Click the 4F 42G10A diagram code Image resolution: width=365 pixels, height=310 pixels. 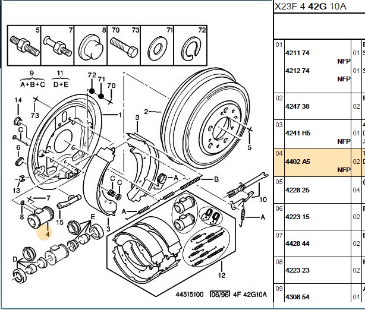(250, 295)
